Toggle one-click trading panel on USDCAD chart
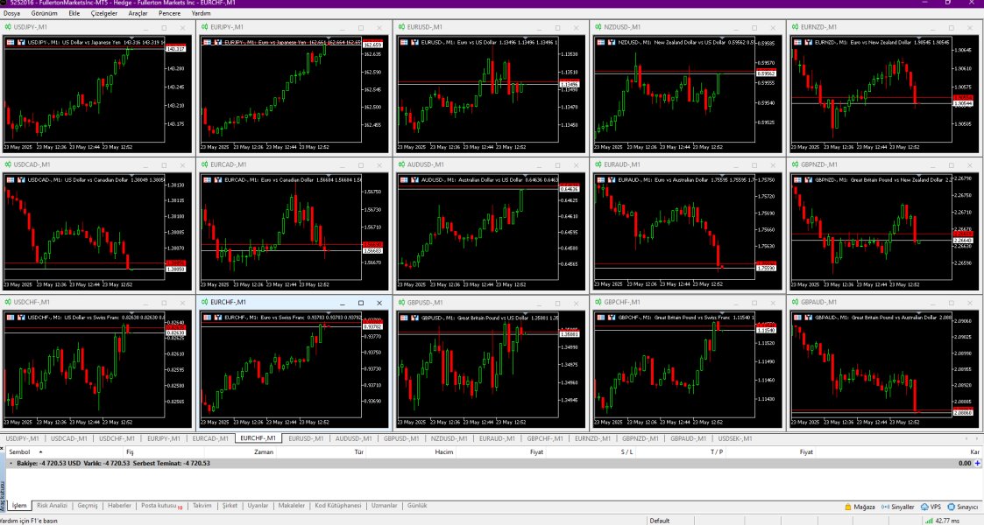 pos(10,179)
